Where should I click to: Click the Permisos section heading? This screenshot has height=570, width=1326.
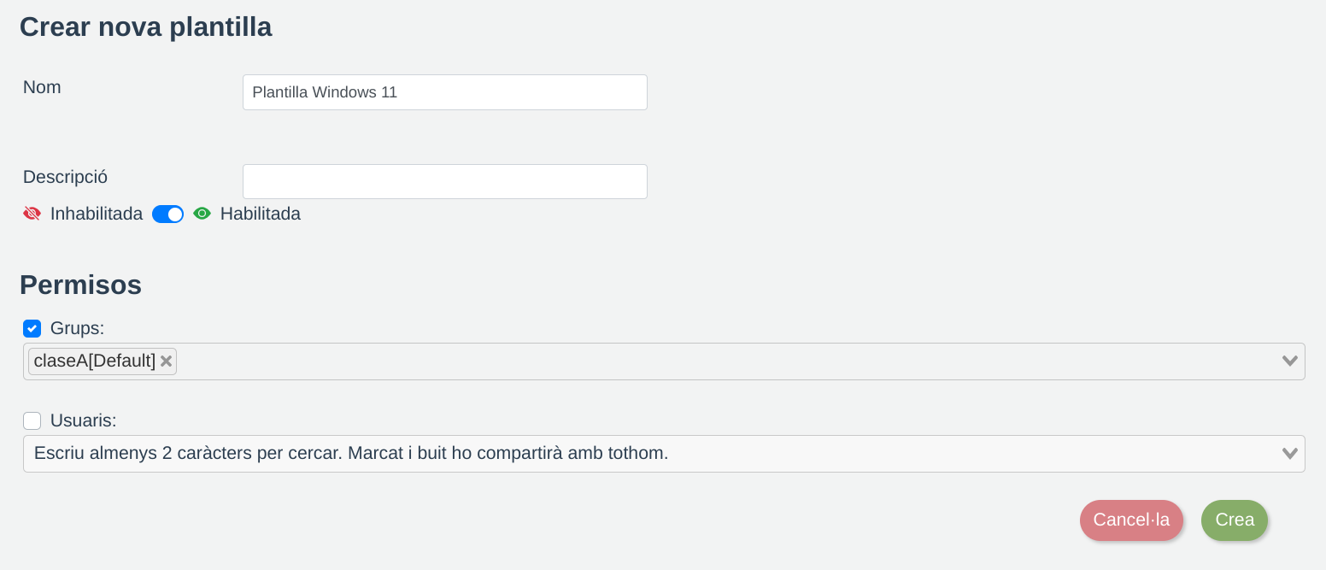click(80, 285)
